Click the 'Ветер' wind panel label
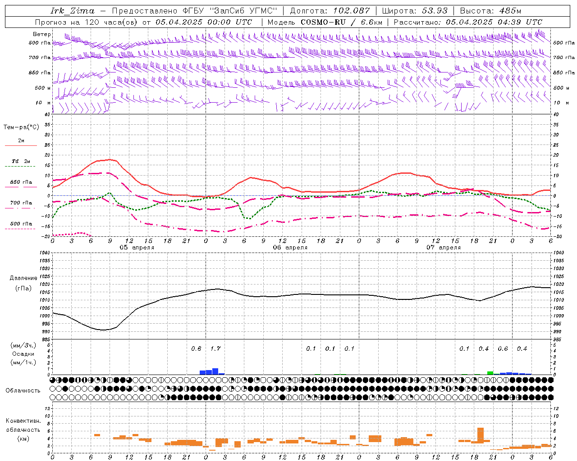The height and width of the screenshot is (461, 577). [x=42, y=34]
